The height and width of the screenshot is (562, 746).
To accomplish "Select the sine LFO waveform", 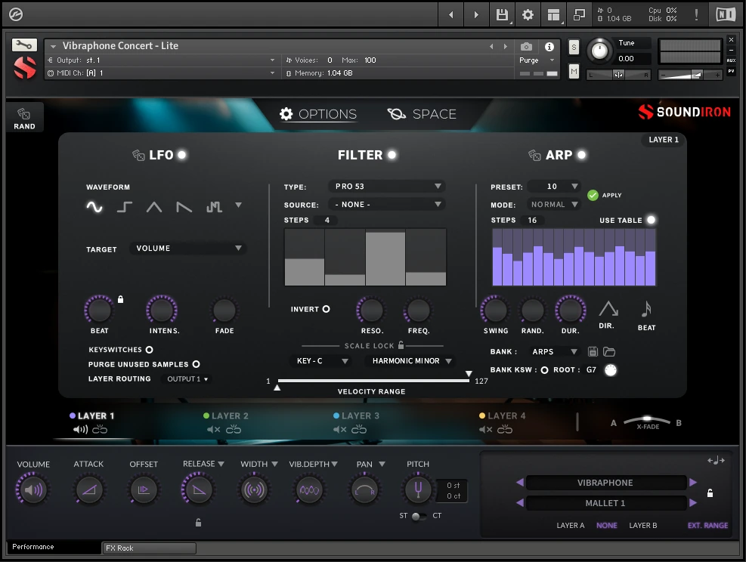I will [94, 205].
